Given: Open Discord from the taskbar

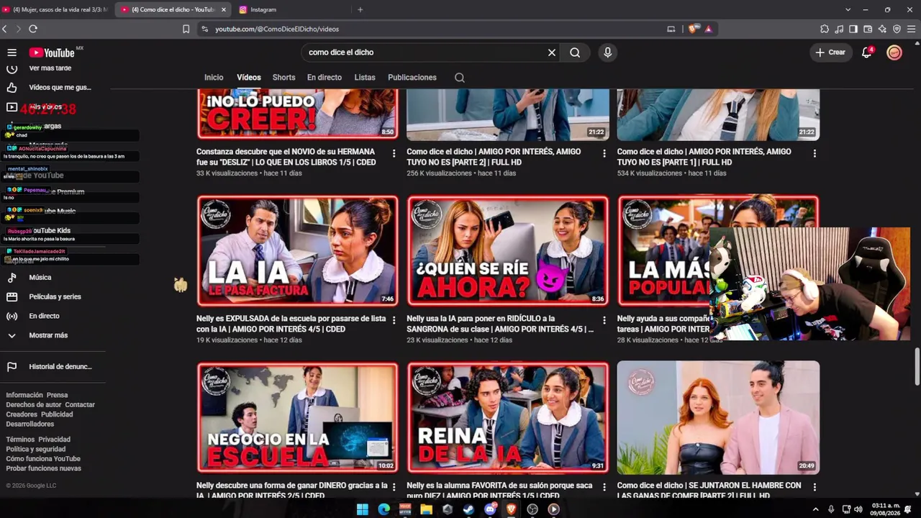Looking at the screenshot, I should point(490,509).
